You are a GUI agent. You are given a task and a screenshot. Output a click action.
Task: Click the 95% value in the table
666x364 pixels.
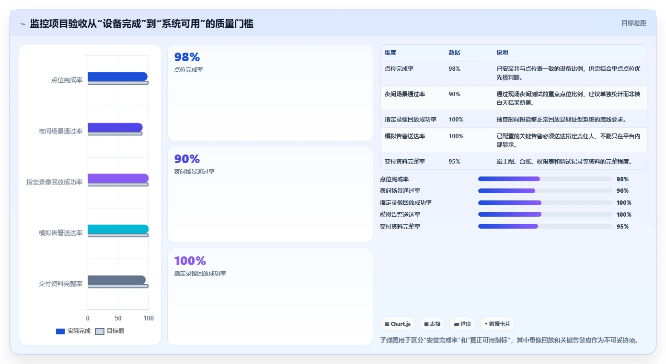click(x=454, y=162)
